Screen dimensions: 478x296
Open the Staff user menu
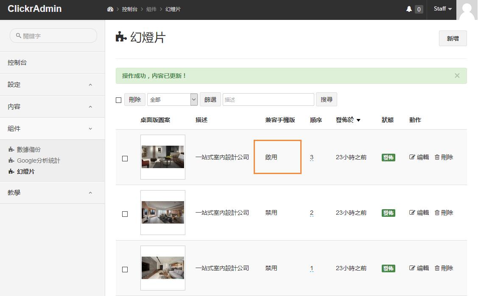[443, 9]
